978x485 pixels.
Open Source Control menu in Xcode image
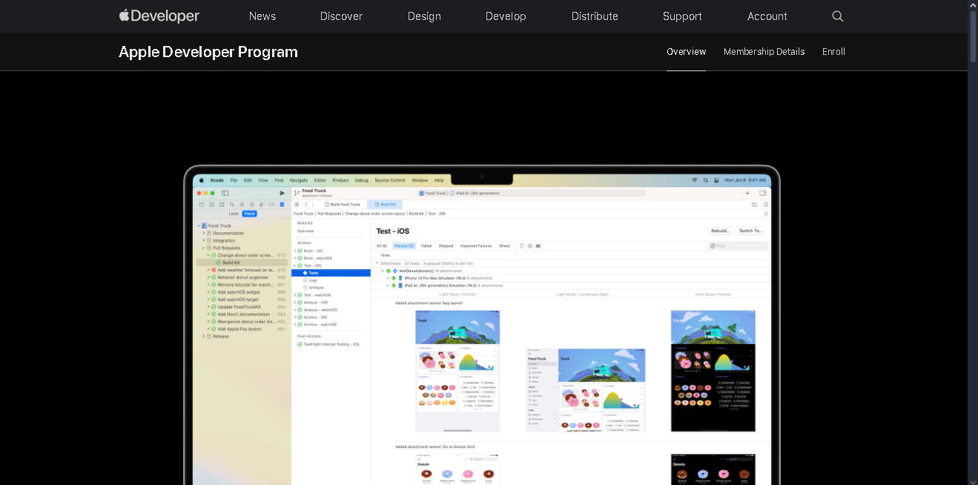point(390,180)
